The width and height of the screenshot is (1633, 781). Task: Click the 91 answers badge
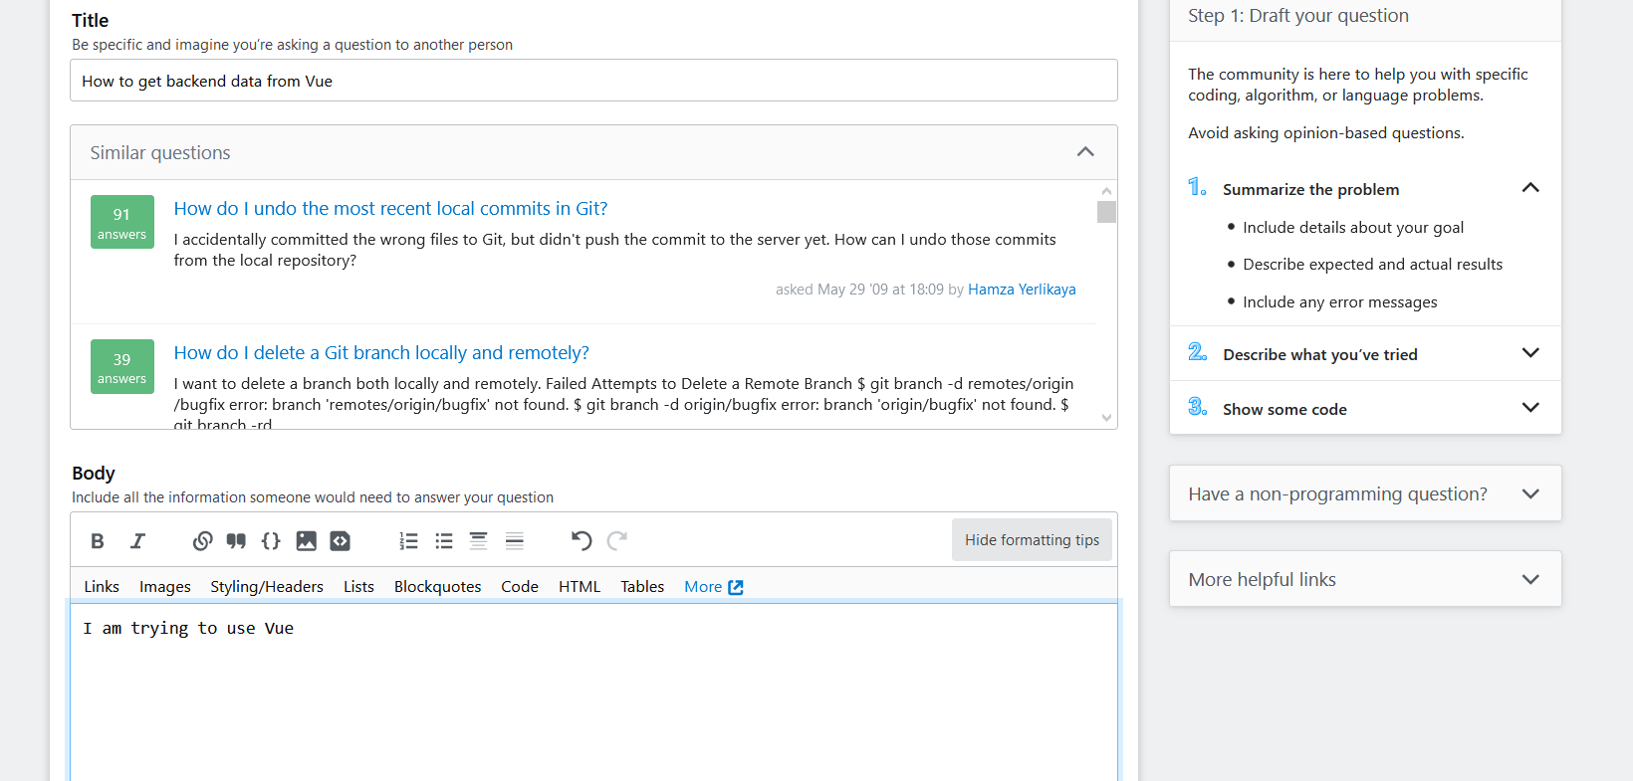(122, 222)
